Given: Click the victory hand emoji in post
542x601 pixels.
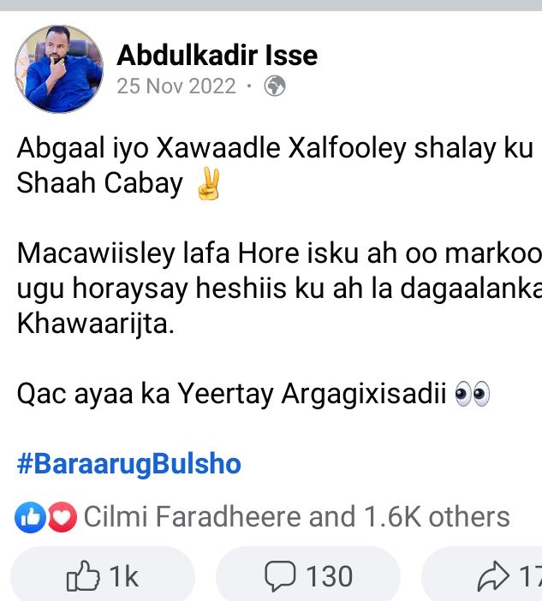Looking at the screenshot, I should (x=208, y=183).
